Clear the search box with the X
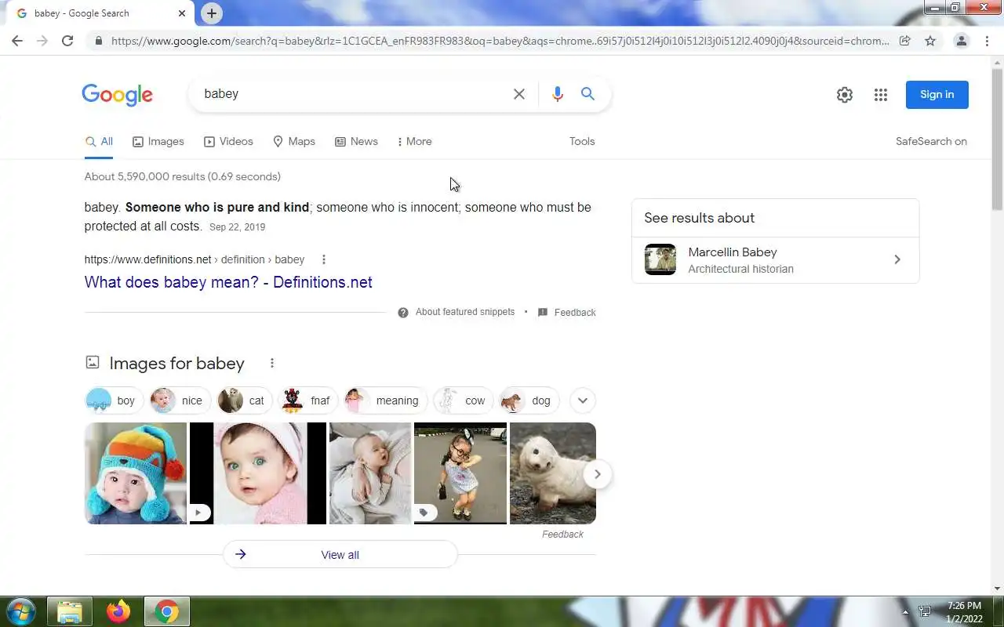Image resolution: width=1004 pixels, height=627 pixels. click(x=519, y=94)
